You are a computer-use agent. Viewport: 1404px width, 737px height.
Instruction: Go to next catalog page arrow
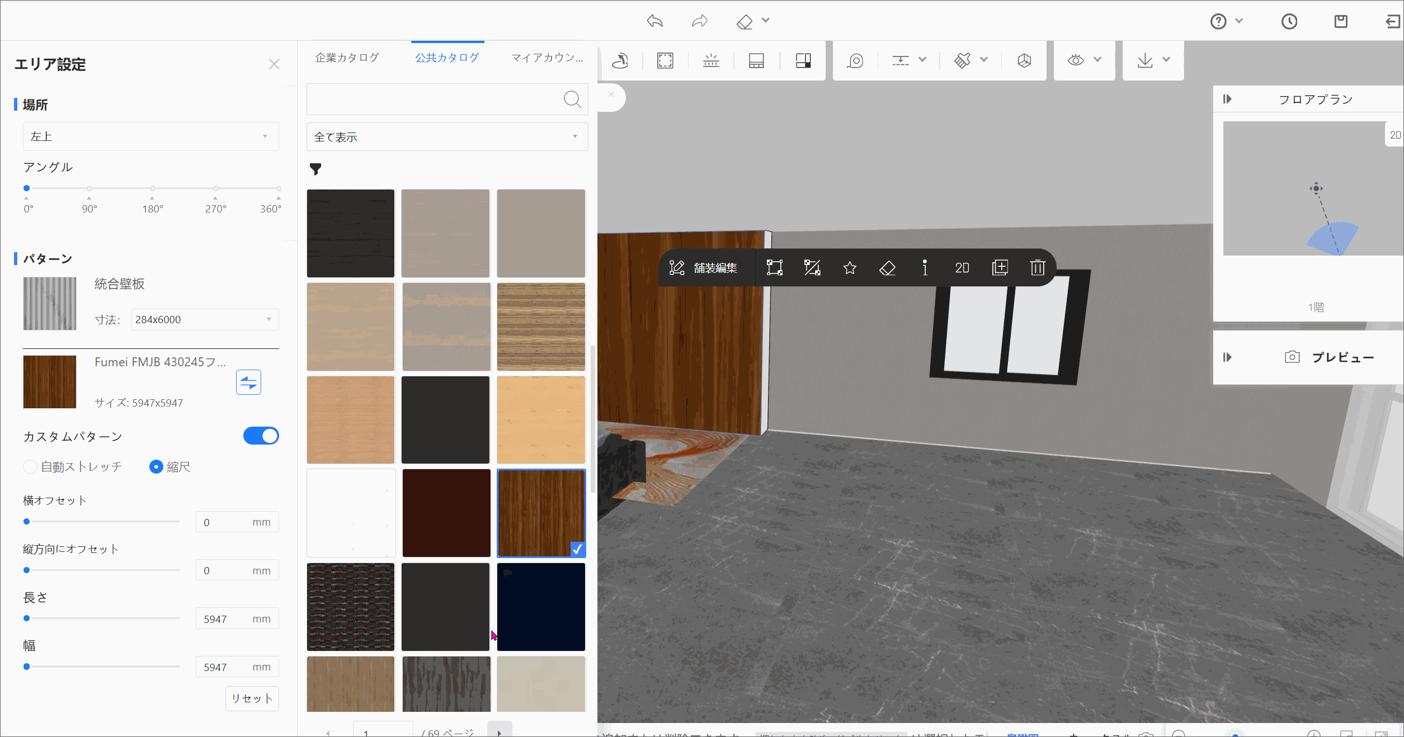coord(500,731)
